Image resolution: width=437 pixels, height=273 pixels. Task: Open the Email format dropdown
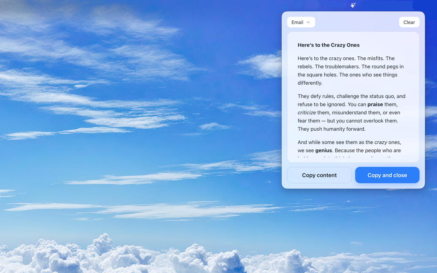coord(301,22)
